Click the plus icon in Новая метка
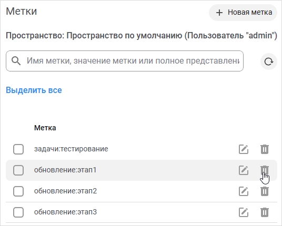282x226 pixels. click(x=219, y=13)
